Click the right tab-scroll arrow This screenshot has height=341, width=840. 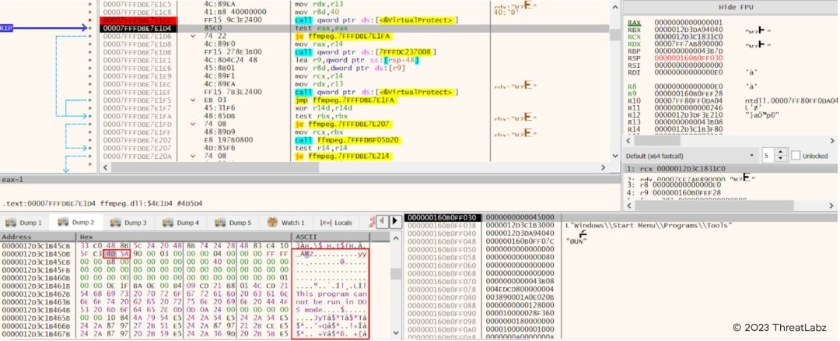point(395,221)
